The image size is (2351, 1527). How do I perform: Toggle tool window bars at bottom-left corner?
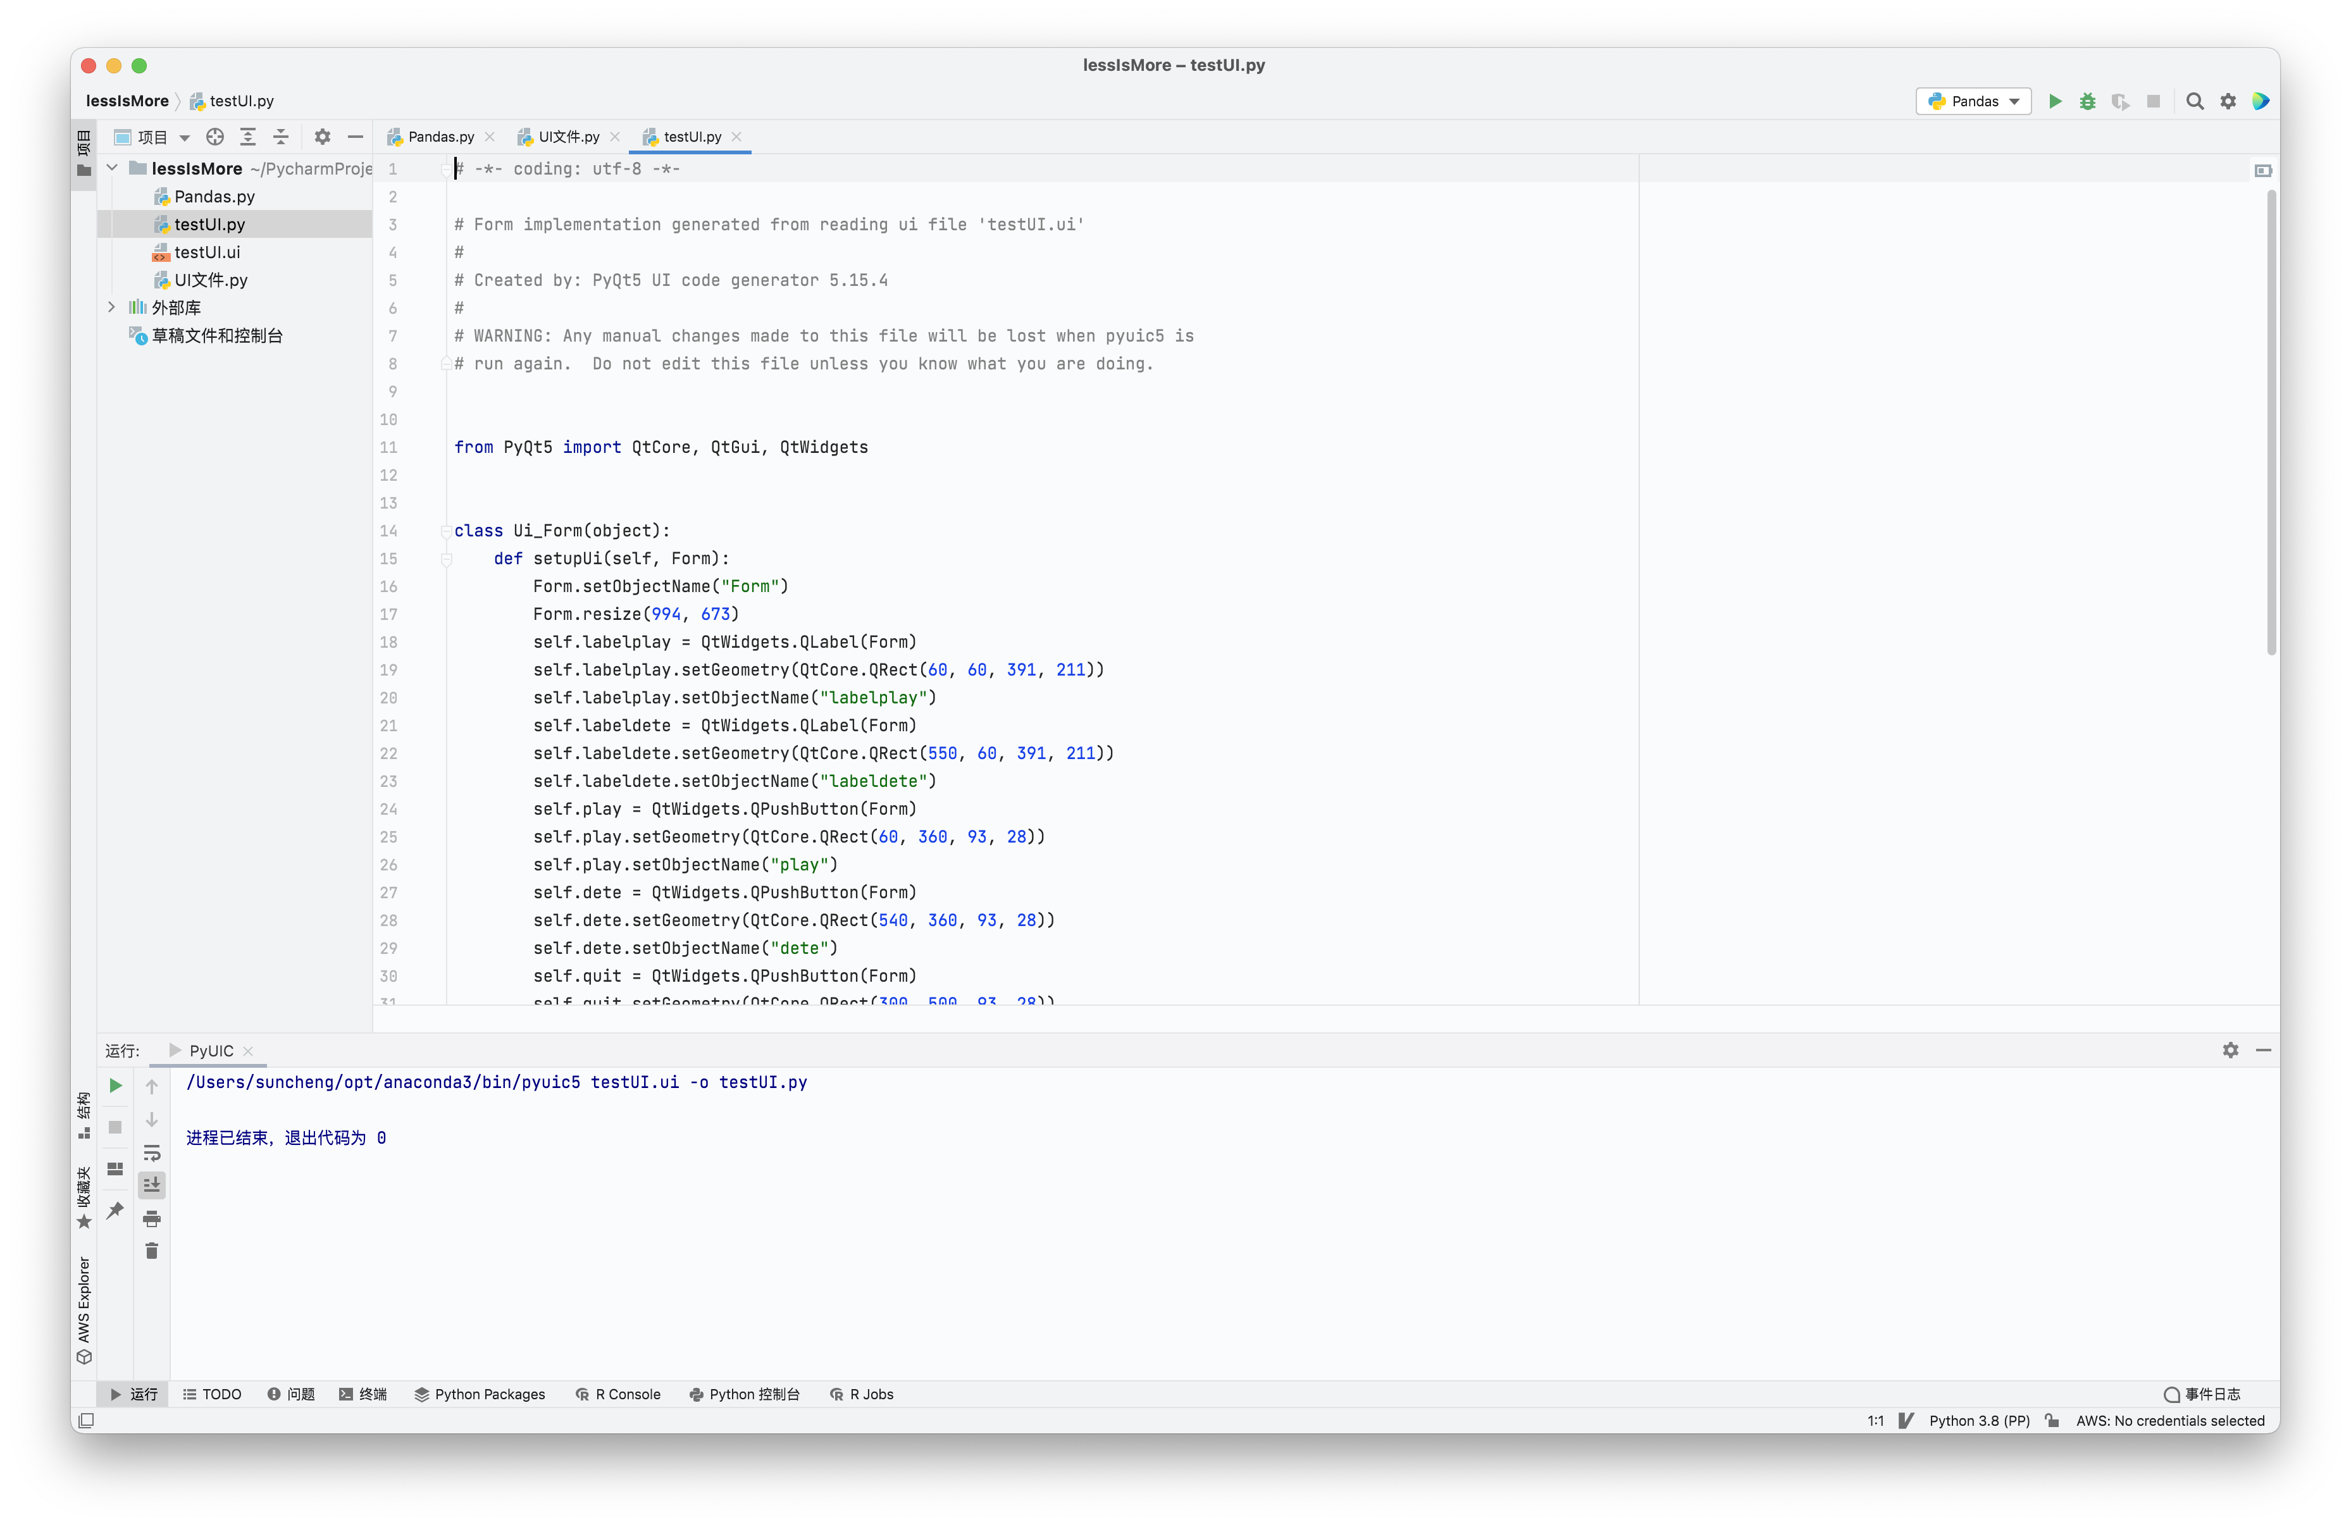tap(86, 1420)
